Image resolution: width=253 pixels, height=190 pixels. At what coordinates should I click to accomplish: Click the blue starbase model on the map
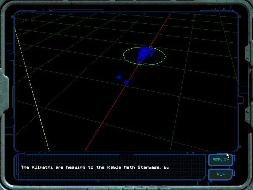pos(145,54)
